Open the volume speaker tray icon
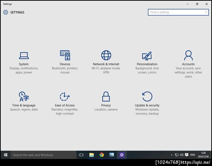212x166 pixels. point(182,155)
